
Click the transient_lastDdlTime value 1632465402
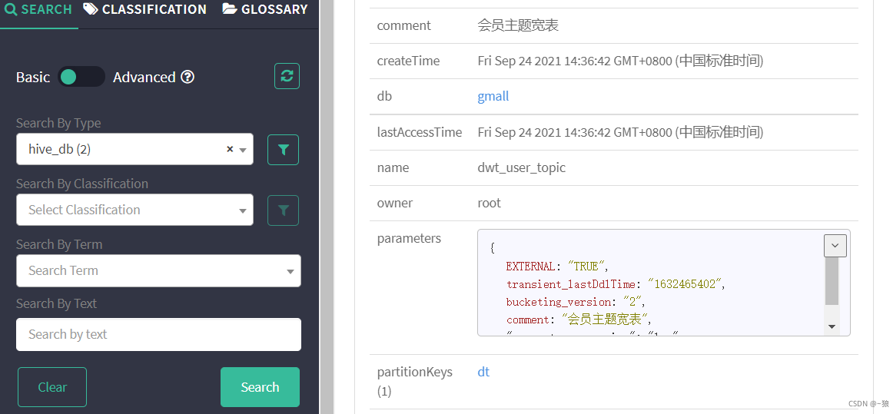point(686,284)
